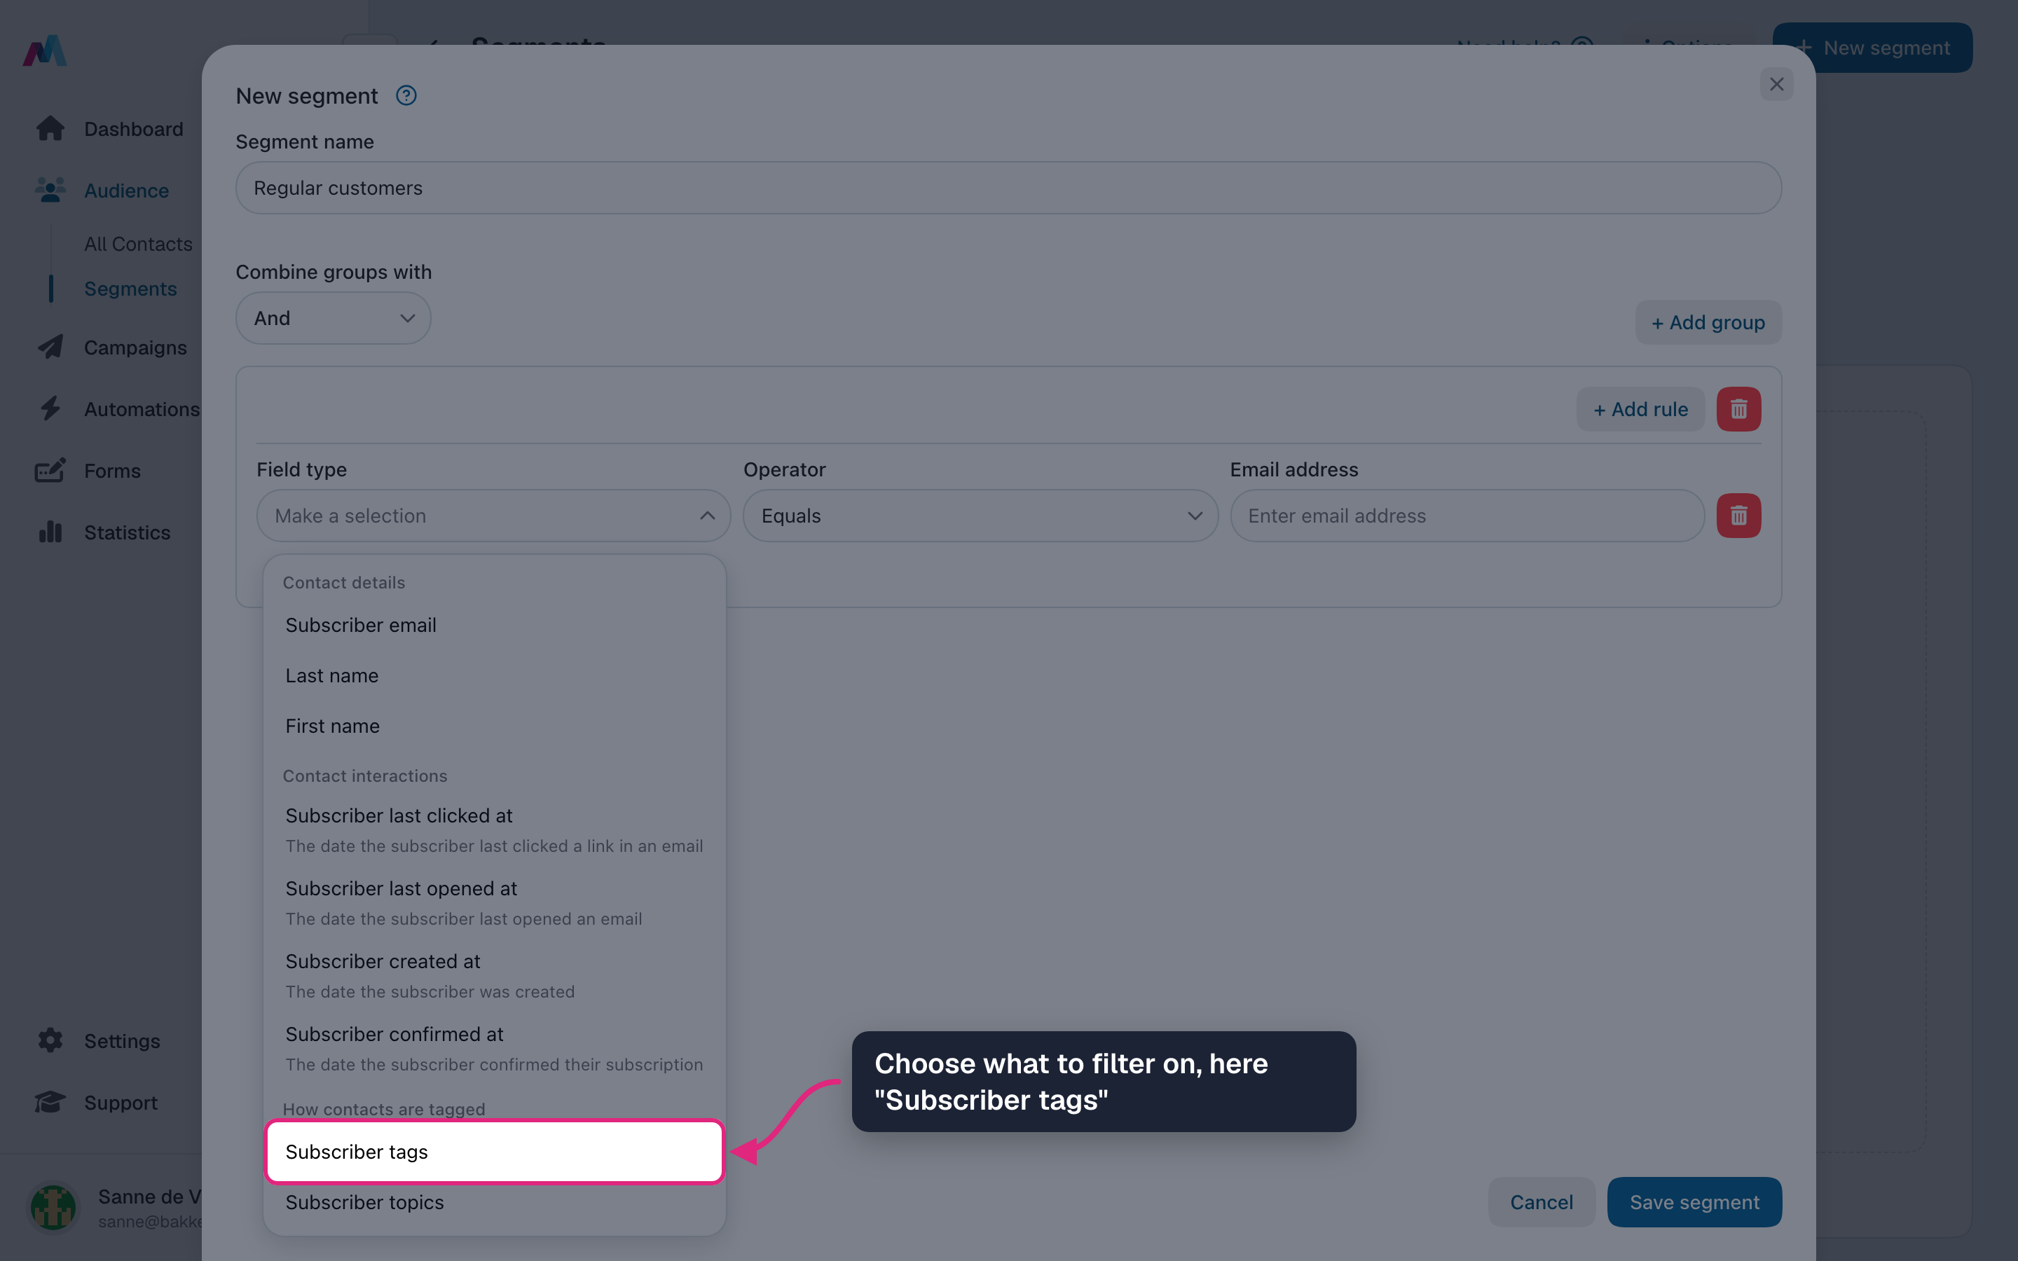Open the Combine groups with dropdown

pos(334,318)
